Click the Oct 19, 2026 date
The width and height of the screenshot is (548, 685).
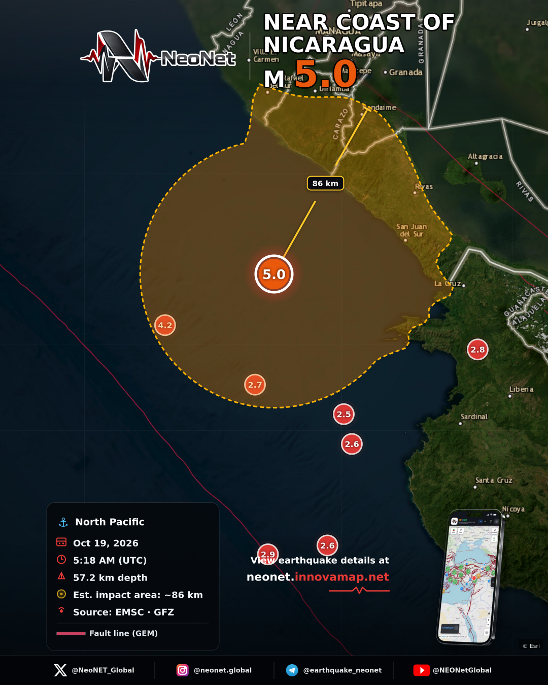(106, 543)
